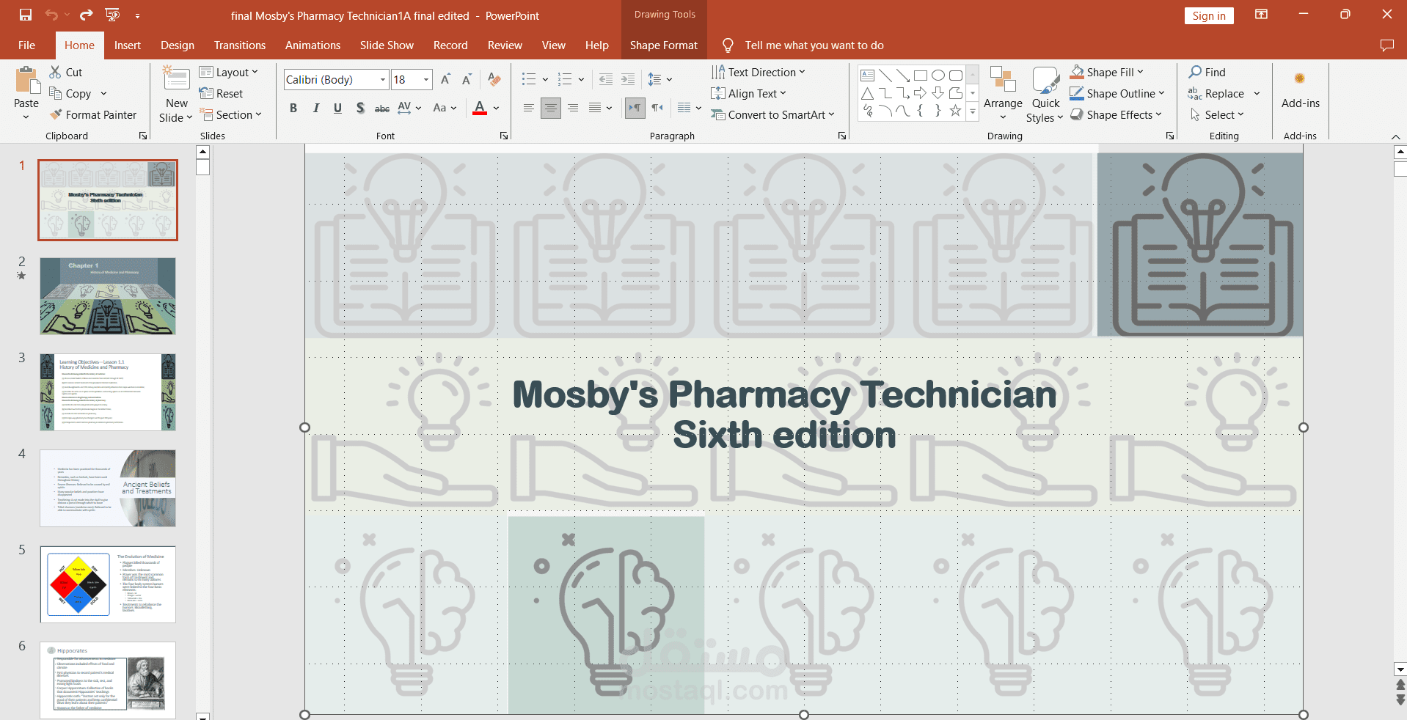Choose the 5-point star shape
The height and width of the screenshot is (720, 1407).
[x=955, y=111]
